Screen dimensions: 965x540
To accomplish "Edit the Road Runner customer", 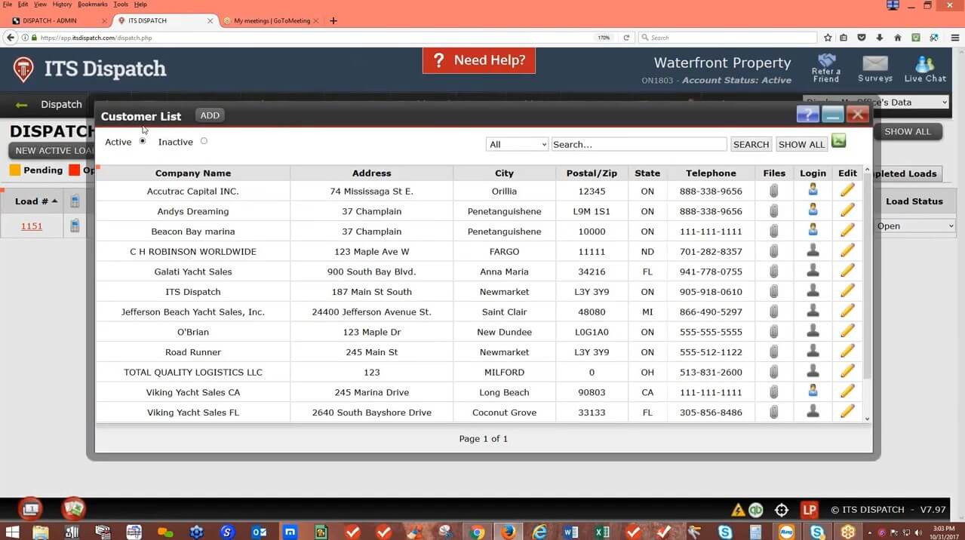I will 847,351.
